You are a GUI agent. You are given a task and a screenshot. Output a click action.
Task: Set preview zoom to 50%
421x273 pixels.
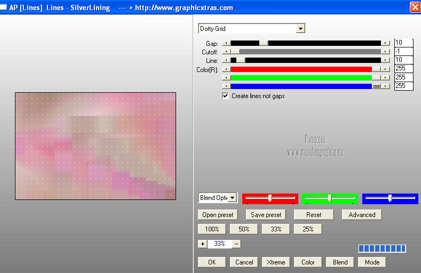click(244, 229)
